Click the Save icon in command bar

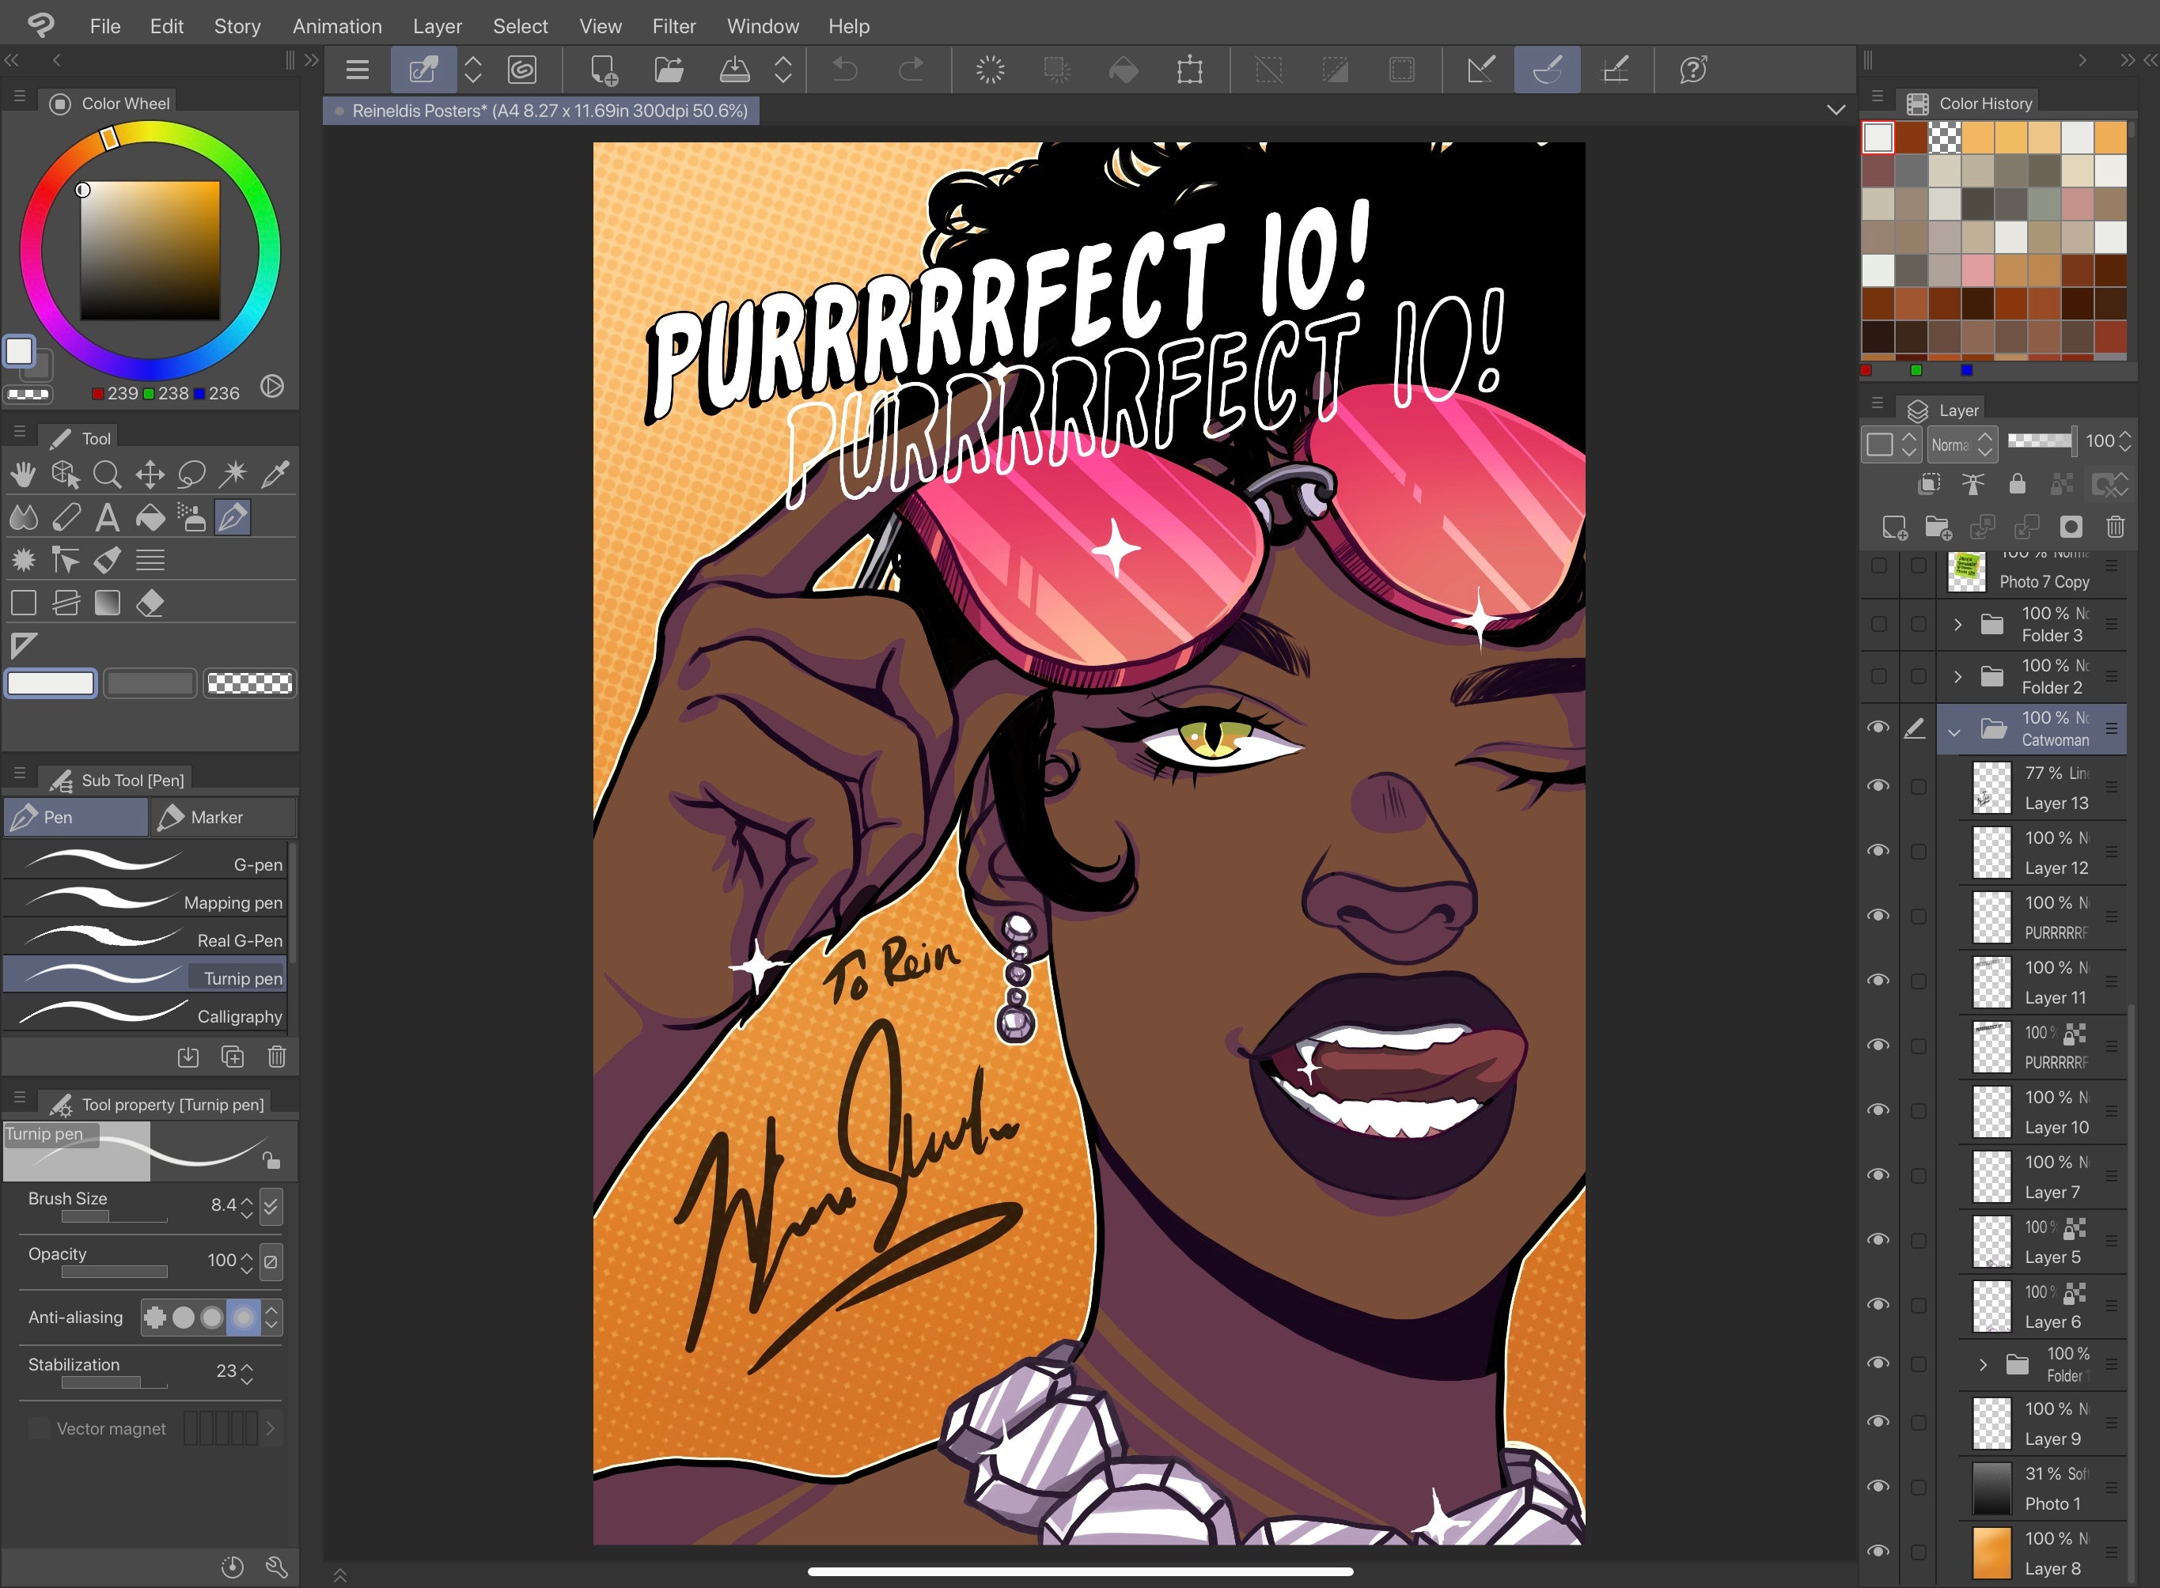[735, 70]
